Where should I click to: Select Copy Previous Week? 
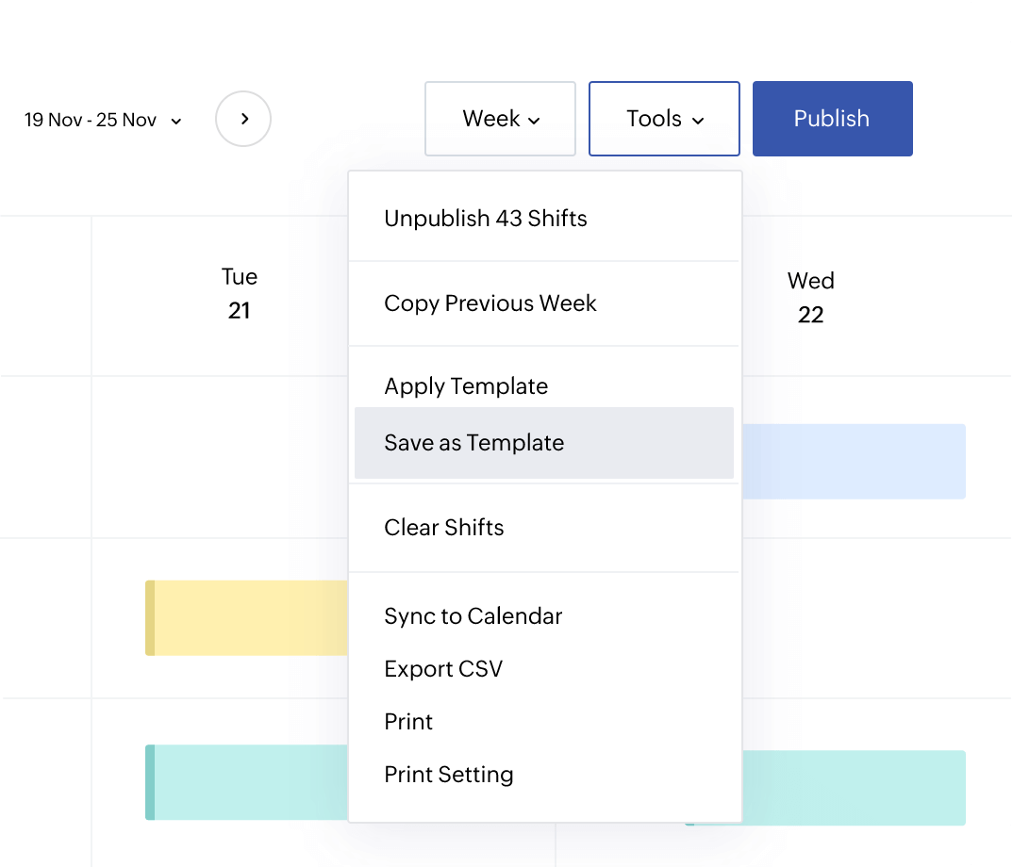(x=490, y=303)
